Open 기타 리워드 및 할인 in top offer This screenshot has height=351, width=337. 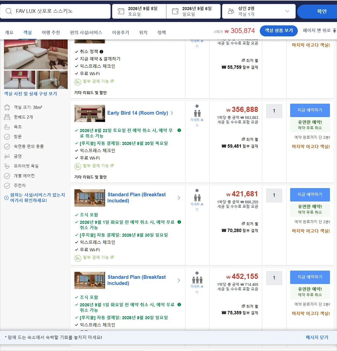tap(90, 93)
